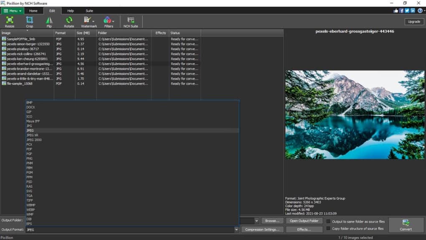The image size is (426, 240).
Task: Open the Rotate tool
Action: tap(69, 22)
